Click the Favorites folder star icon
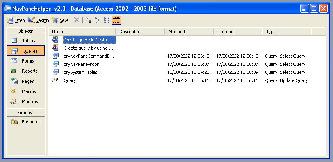The image size is (333, 162). [x=14, y=122]
